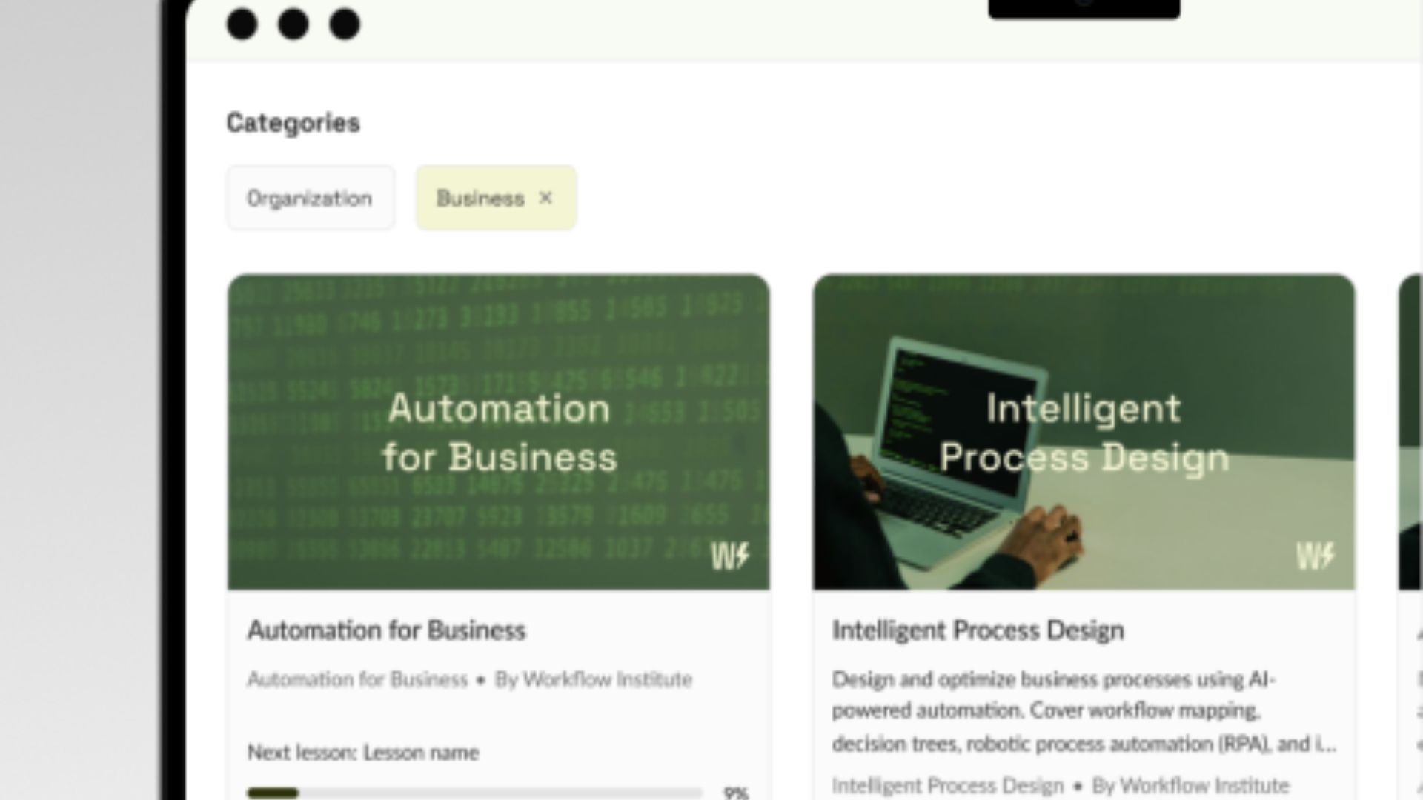Select the Organization category chip
Viewport: 1423px width, 800px height.
(310, 198)
